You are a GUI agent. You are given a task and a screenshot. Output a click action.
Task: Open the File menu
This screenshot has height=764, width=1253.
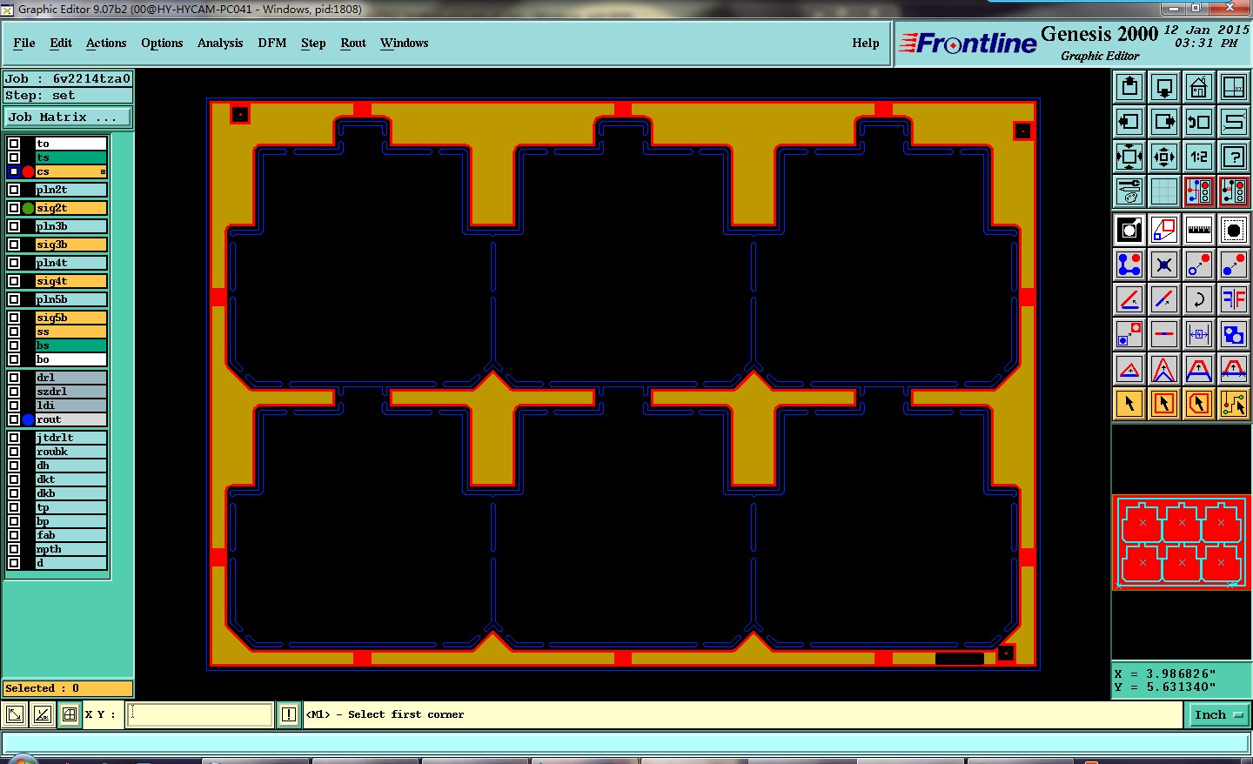click(x=24, y=43)
